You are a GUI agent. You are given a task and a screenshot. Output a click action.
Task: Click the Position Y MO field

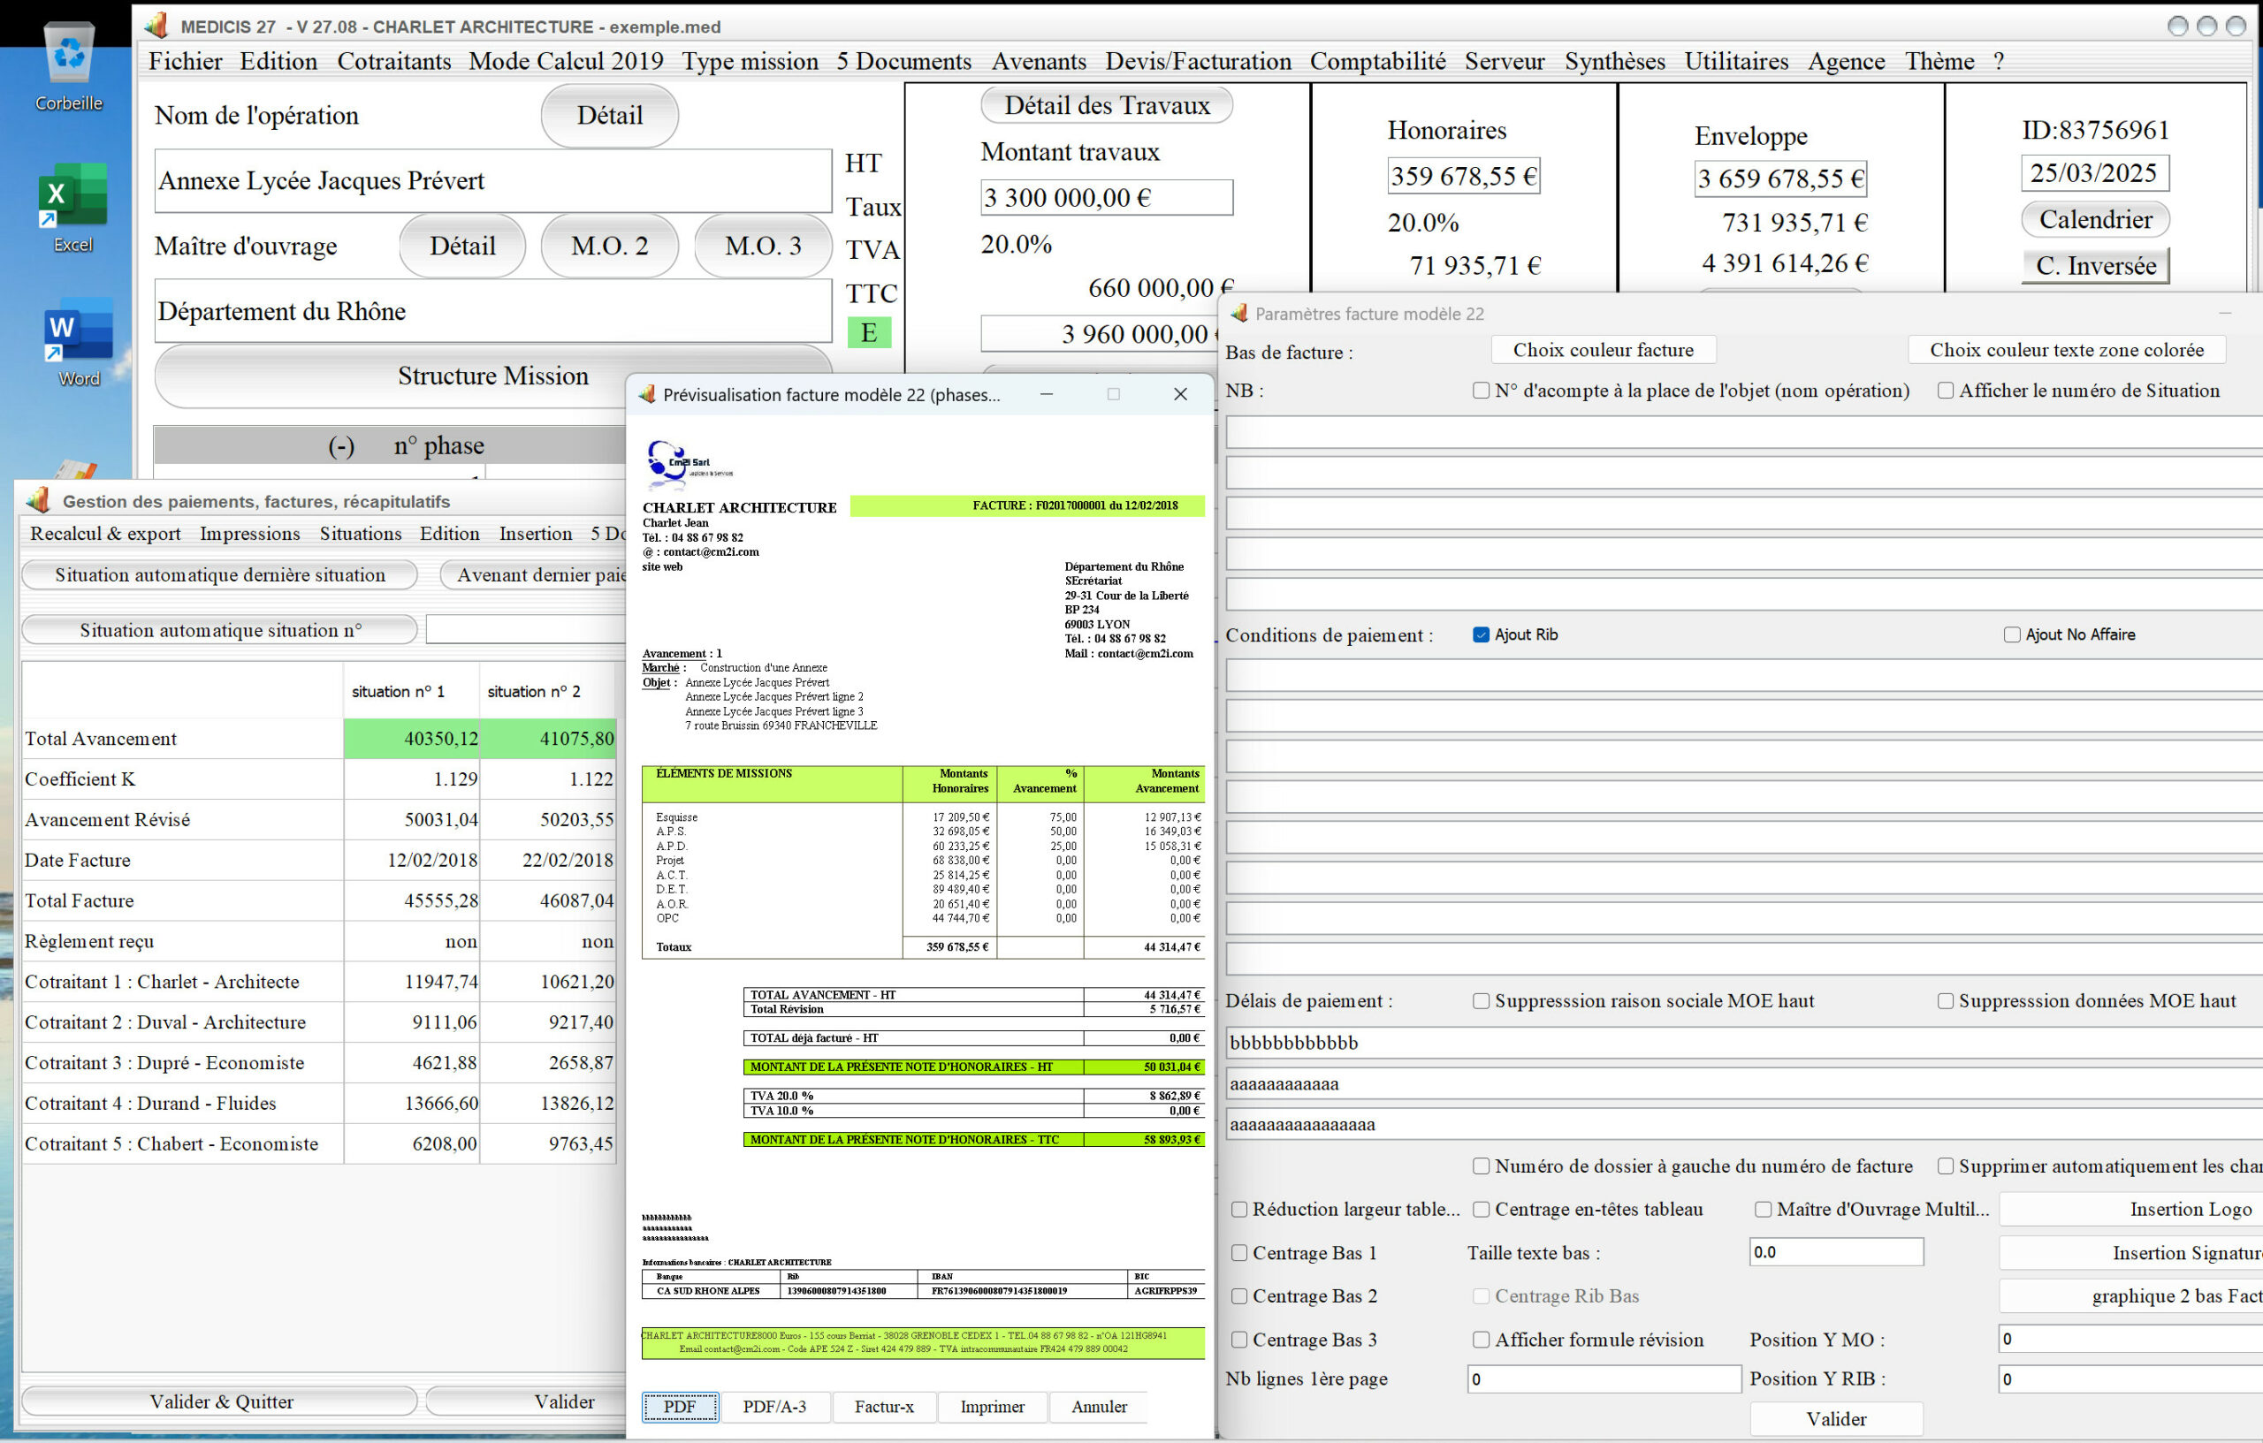pos(2130,1339)
